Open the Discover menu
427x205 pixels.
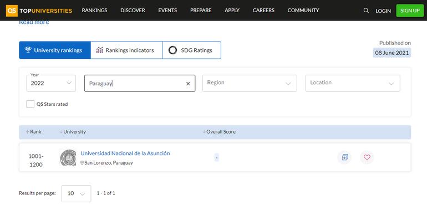click(133, 11)
